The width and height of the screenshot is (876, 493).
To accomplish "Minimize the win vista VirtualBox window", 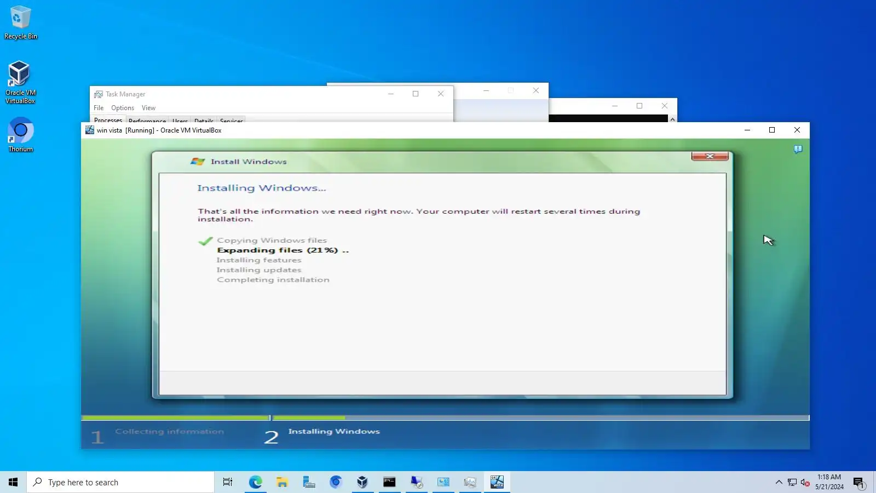I will [747, 130].
